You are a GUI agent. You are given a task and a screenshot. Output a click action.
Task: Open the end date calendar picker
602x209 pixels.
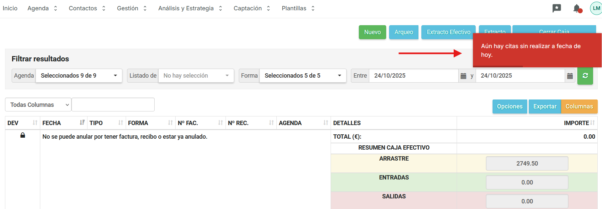point(570,76)
